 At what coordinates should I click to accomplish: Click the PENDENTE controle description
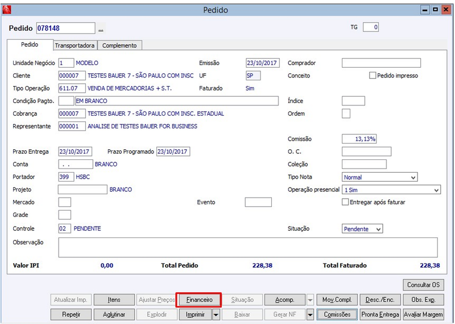click(87, 228)
